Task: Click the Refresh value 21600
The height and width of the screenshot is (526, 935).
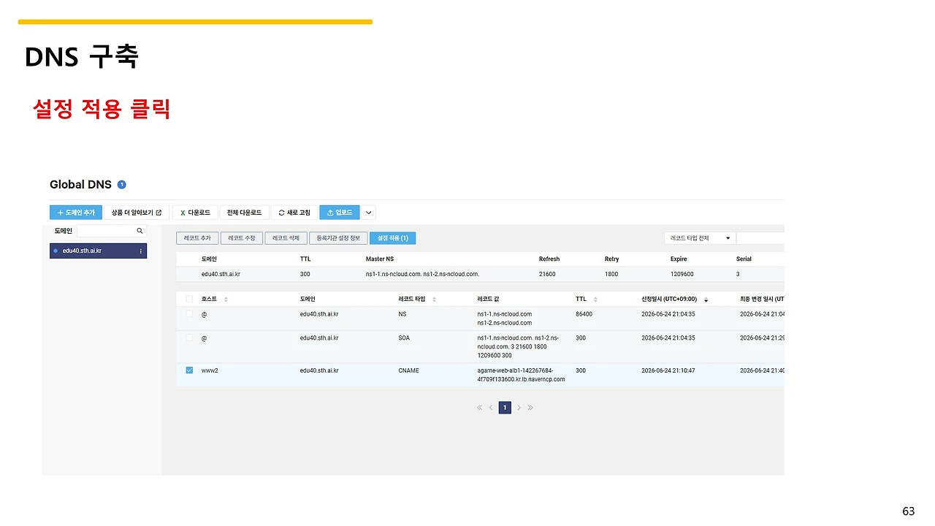Action: tap(547, 274)
